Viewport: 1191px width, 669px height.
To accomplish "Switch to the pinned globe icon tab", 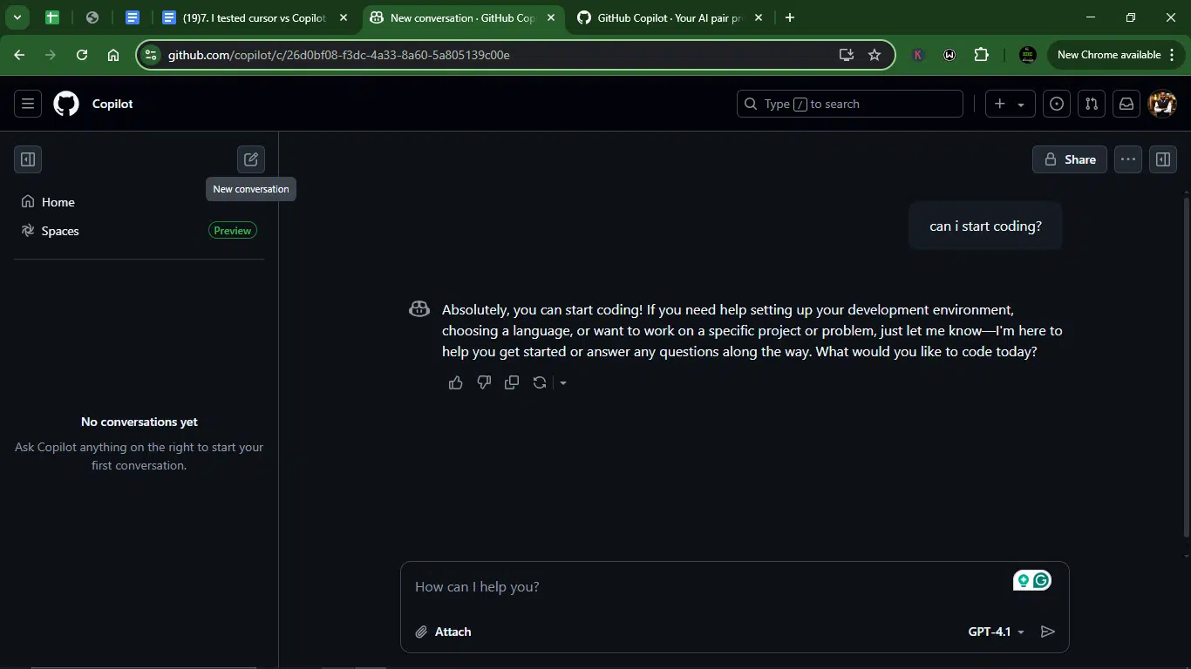I will pos(92,17).
